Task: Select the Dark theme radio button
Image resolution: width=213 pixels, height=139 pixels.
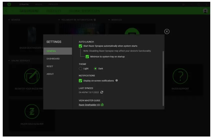Action: point(95,69)
